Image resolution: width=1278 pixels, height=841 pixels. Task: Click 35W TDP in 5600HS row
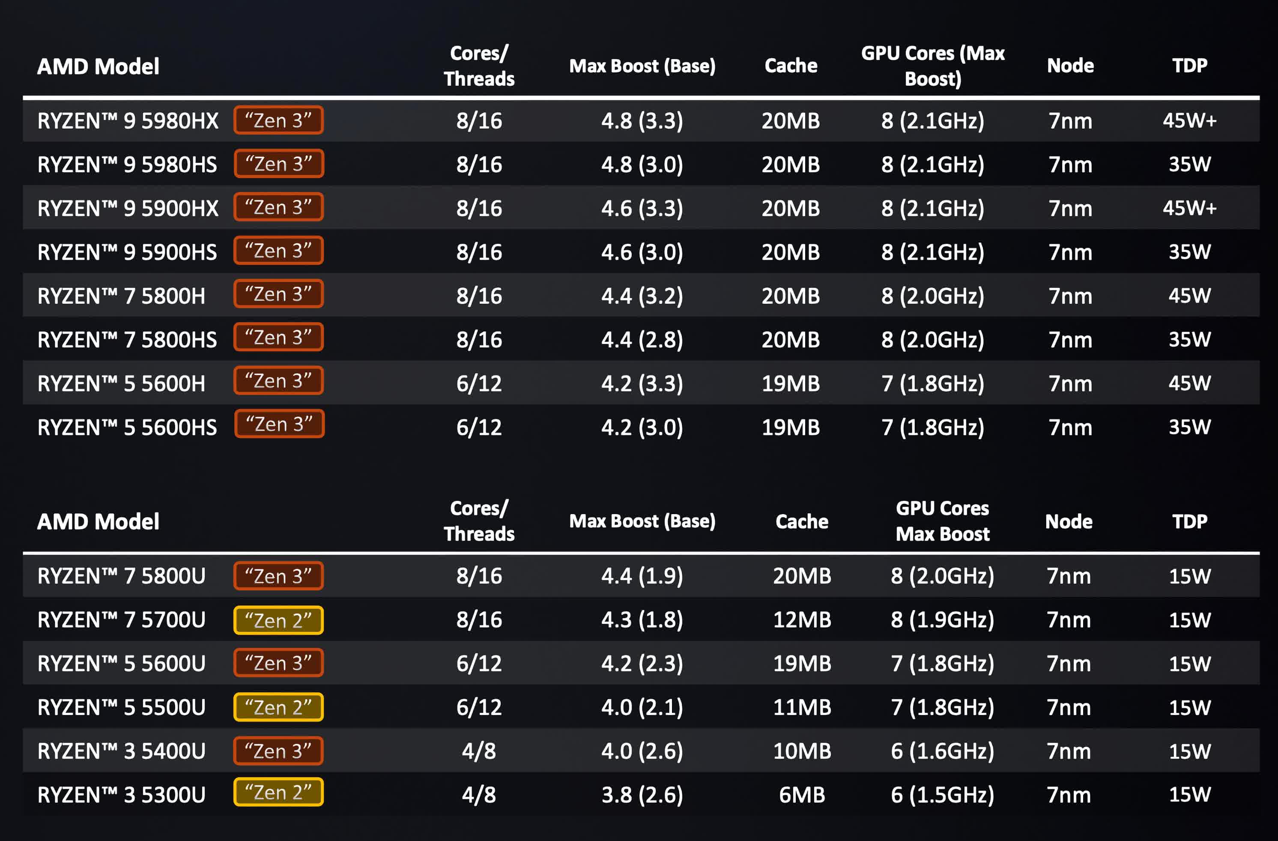click(1190, 428)
